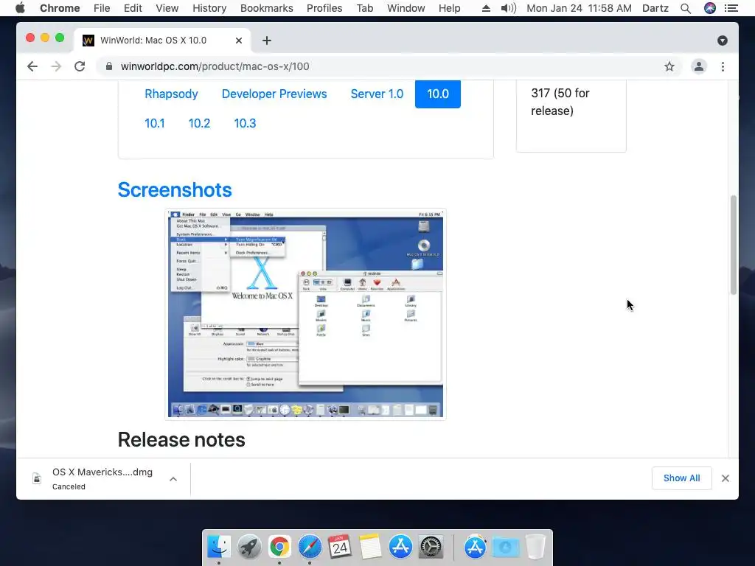Open the Developer Previews link
Image resolution: width=755 pixels, height=566 pixels.
click(274, 94)
